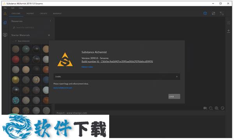
Task: Open the Release notes link
Action: point(87,67)
